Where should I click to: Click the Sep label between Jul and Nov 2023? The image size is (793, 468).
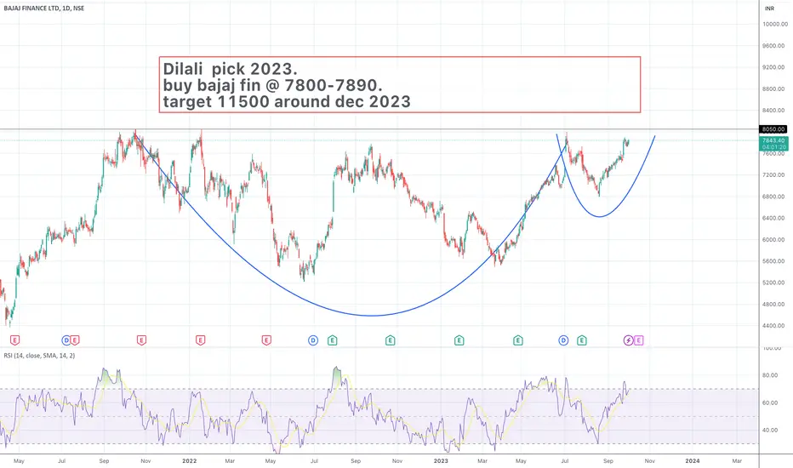(x=608, y=461)
